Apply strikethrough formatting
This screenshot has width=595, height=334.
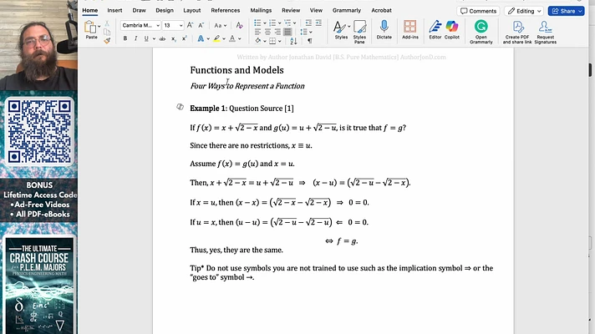click(162, 38)
